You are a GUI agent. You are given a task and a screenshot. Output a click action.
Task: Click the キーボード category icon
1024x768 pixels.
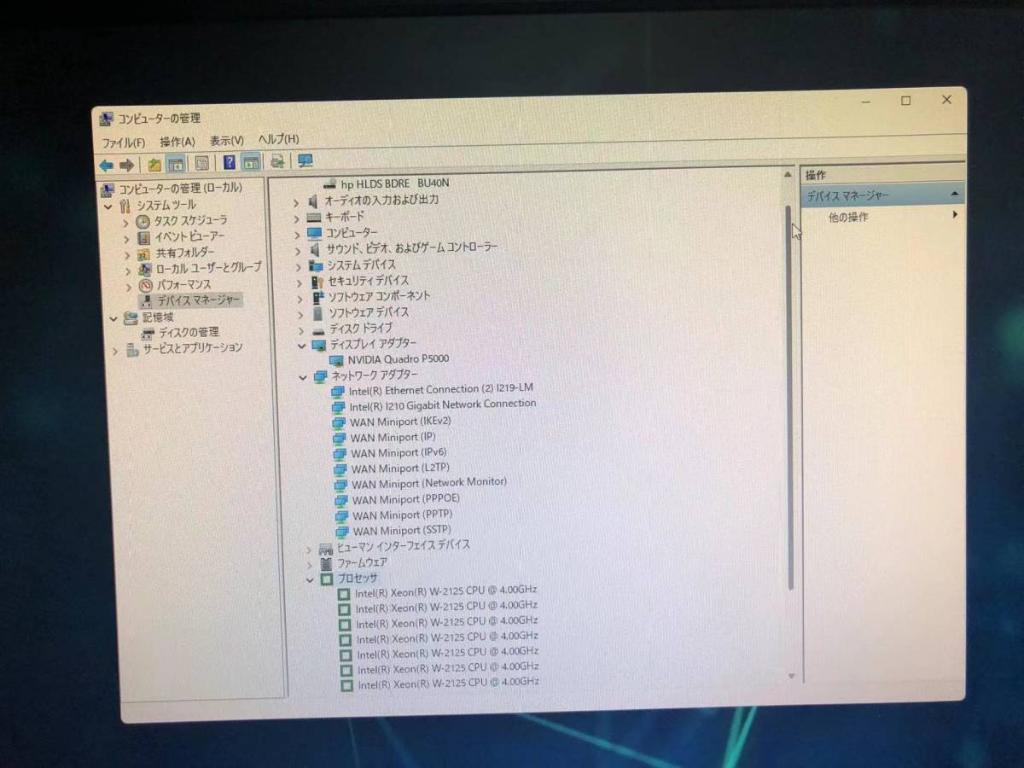coord(314,218)
